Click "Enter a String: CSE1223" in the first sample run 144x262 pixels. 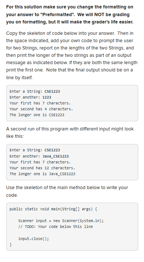[35, 91]
